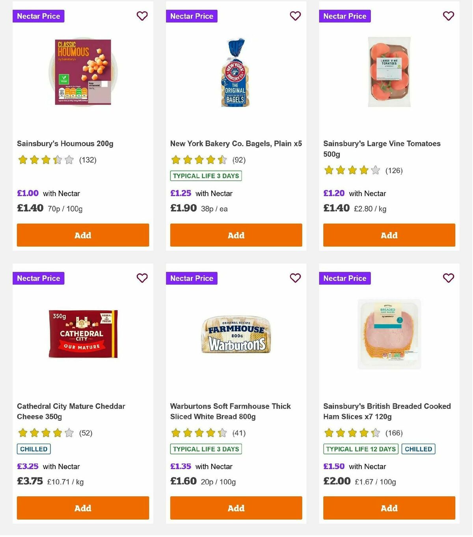Click the Nectar Price badge on Cathedral City cheese
Viewport: 473px width, 537px height.
tap(38, 278)
